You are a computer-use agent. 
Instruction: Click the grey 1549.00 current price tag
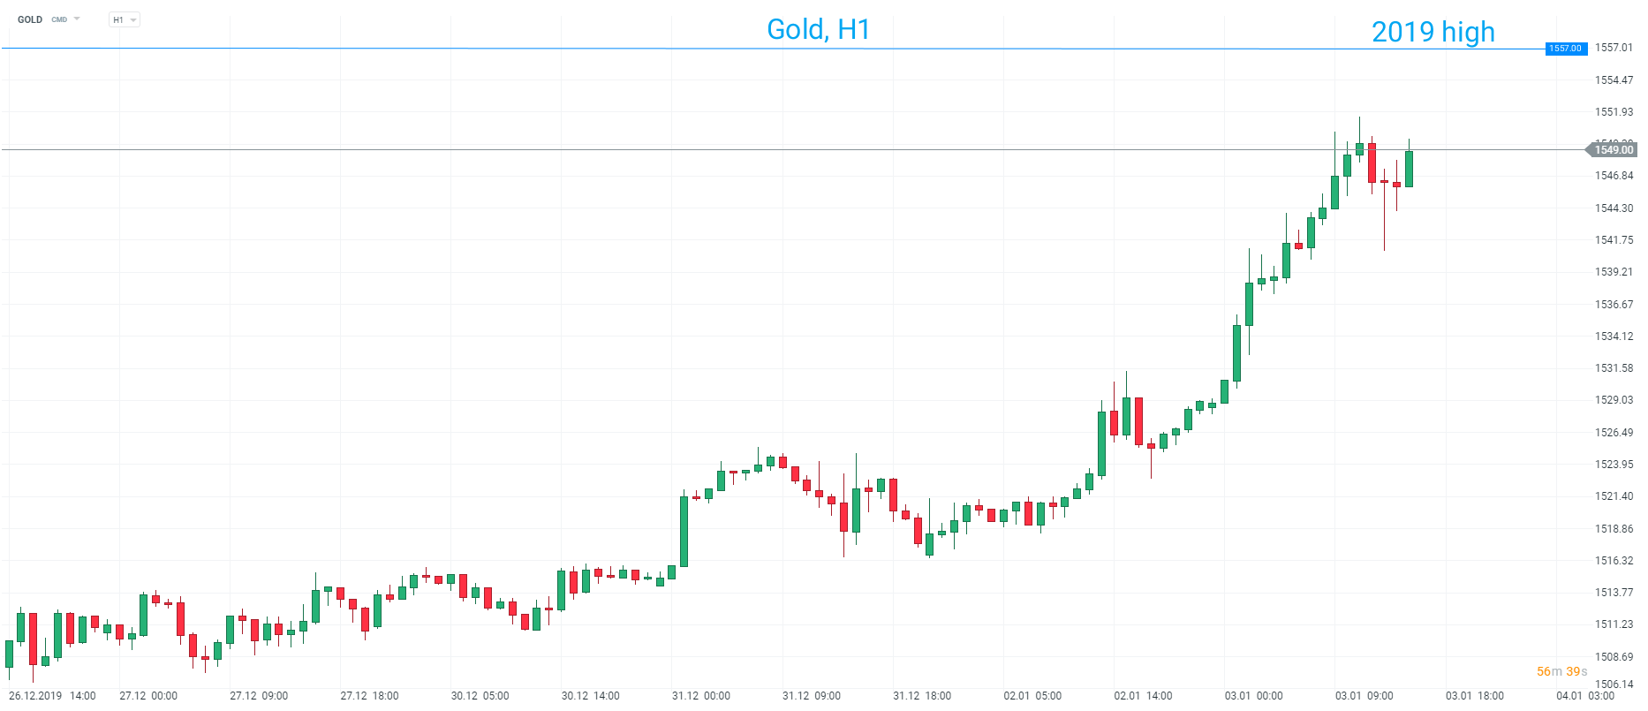click(1613, 150)
